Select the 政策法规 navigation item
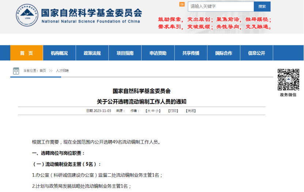 92,53
